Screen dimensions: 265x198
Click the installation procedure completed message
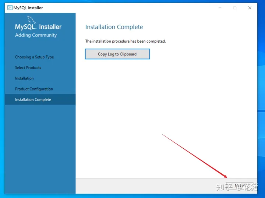coord(126,41)
